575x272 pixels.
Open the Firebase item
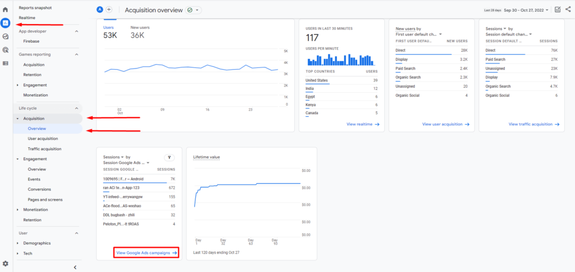click(31, 41)
